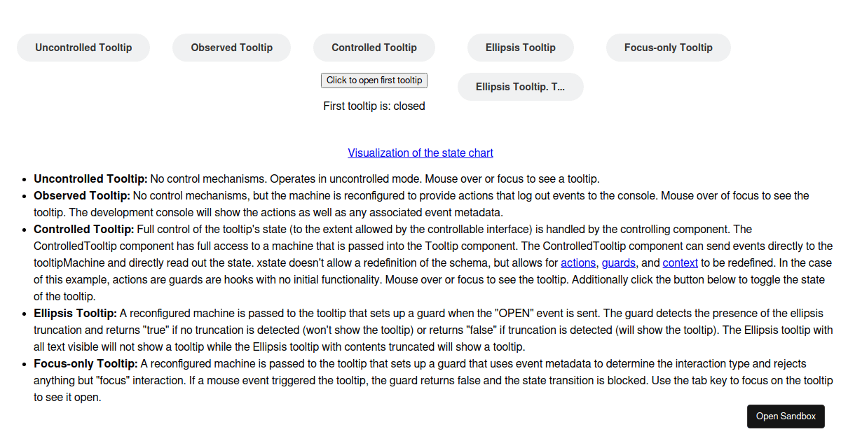Image resolution: width=841 pixels, height=441 pixels.
Task: Click the Controlled Tooltip bullet heading
Action: pyautogui.click(x=83, y=229)
